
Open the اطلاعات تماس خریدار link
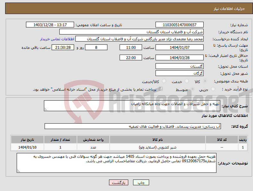[57, 39]
